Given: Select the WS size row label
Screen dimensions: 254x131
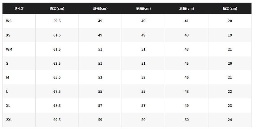Looking at the screenshot, I should 9,21.
